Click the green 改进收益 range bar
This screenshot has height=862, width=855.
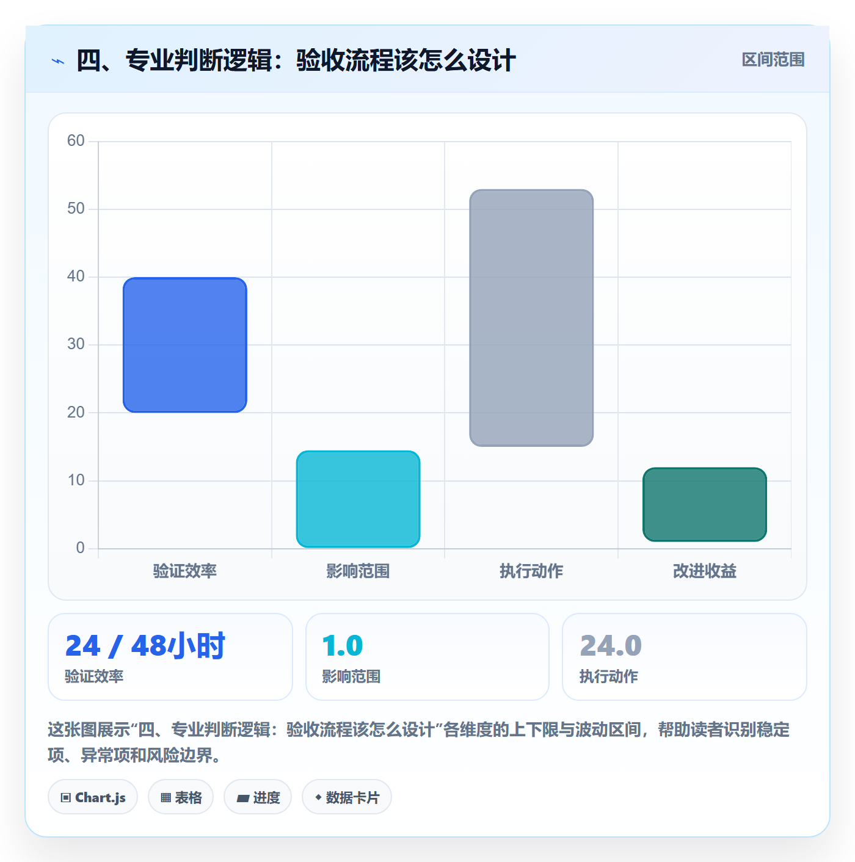pos(705,504)
